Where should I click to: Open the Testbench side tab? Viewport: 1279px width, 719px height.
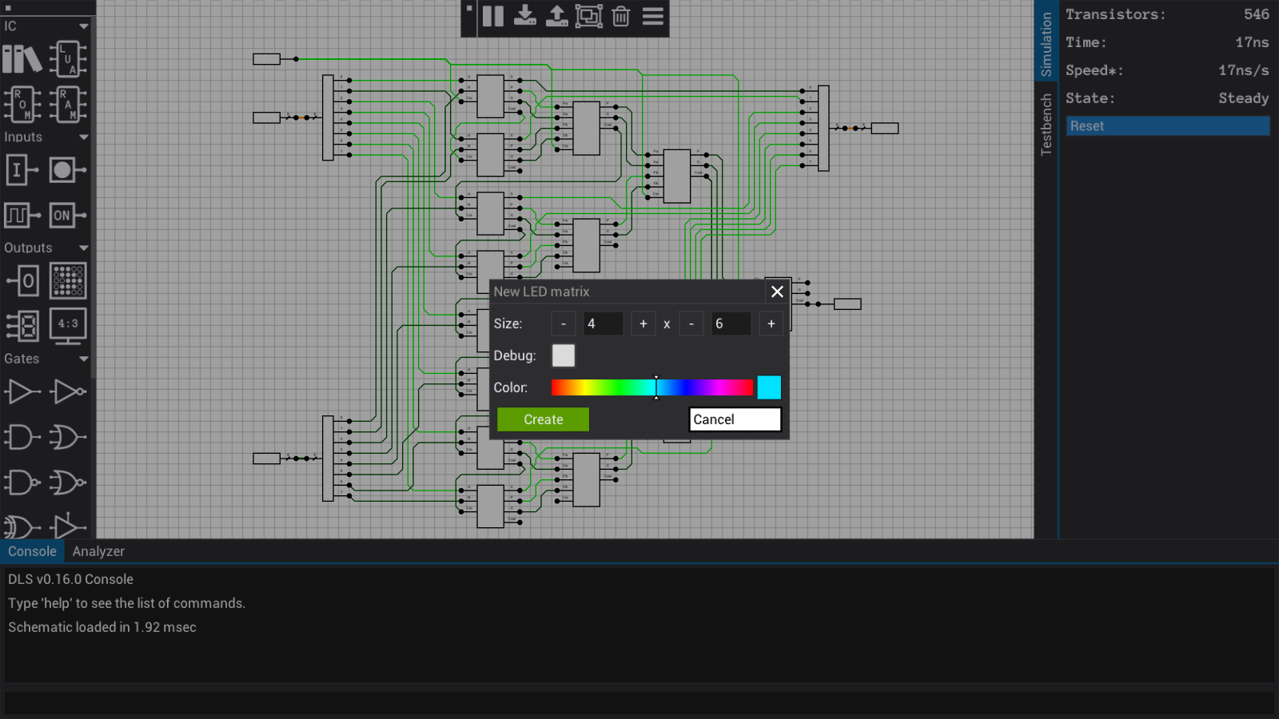coord(1046,124)
